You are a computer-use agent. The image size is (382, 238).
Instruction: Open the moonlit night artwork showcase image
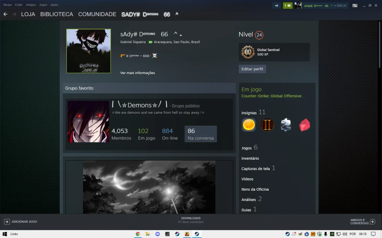pos(149,187)
